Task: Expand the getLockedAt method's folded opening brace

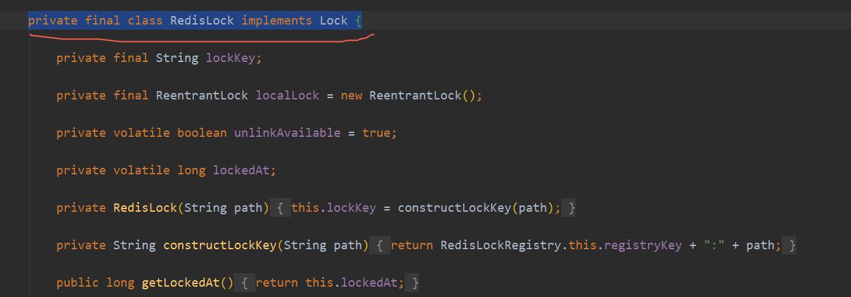Action: [246, 283]
